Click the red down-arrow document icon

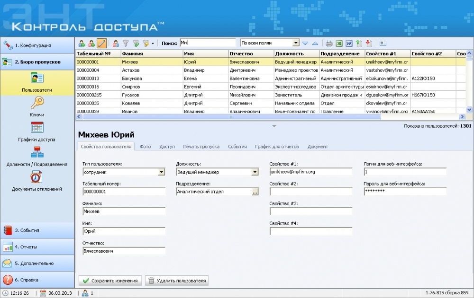[x=369, y=44]
